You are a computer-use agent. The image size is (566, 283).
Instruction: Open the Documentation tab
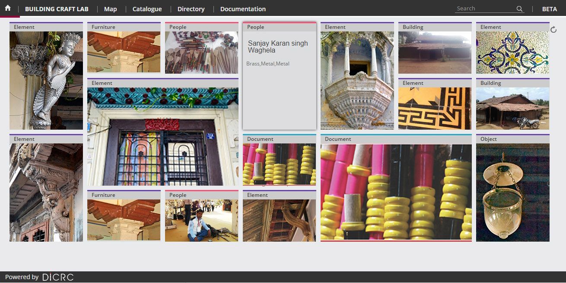242,9
